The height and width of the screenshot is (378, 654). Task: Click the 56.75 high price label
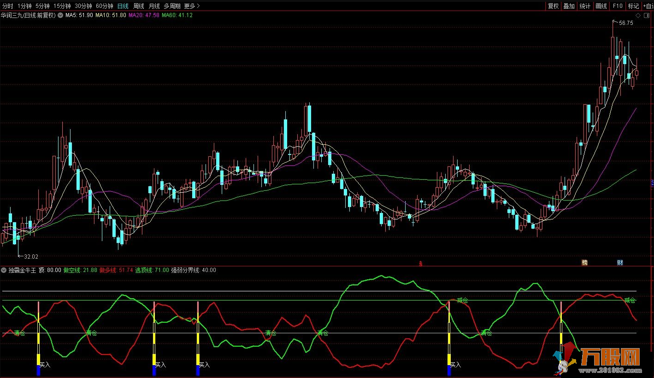[626, 23]
